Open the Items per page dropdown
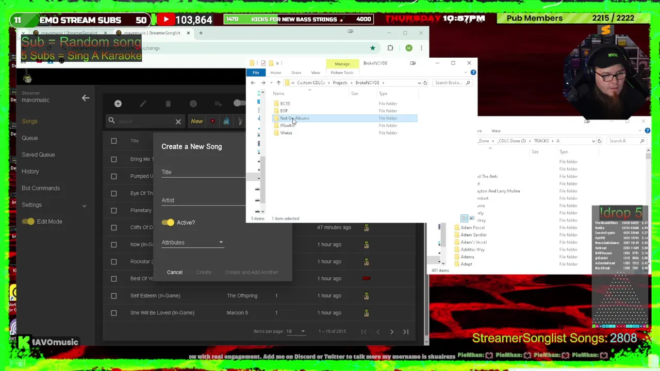Viewport: 660px width, 371px height. (295, 331)
